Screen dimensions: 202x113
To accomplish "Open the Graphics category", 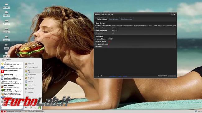I will pos(33,78).
